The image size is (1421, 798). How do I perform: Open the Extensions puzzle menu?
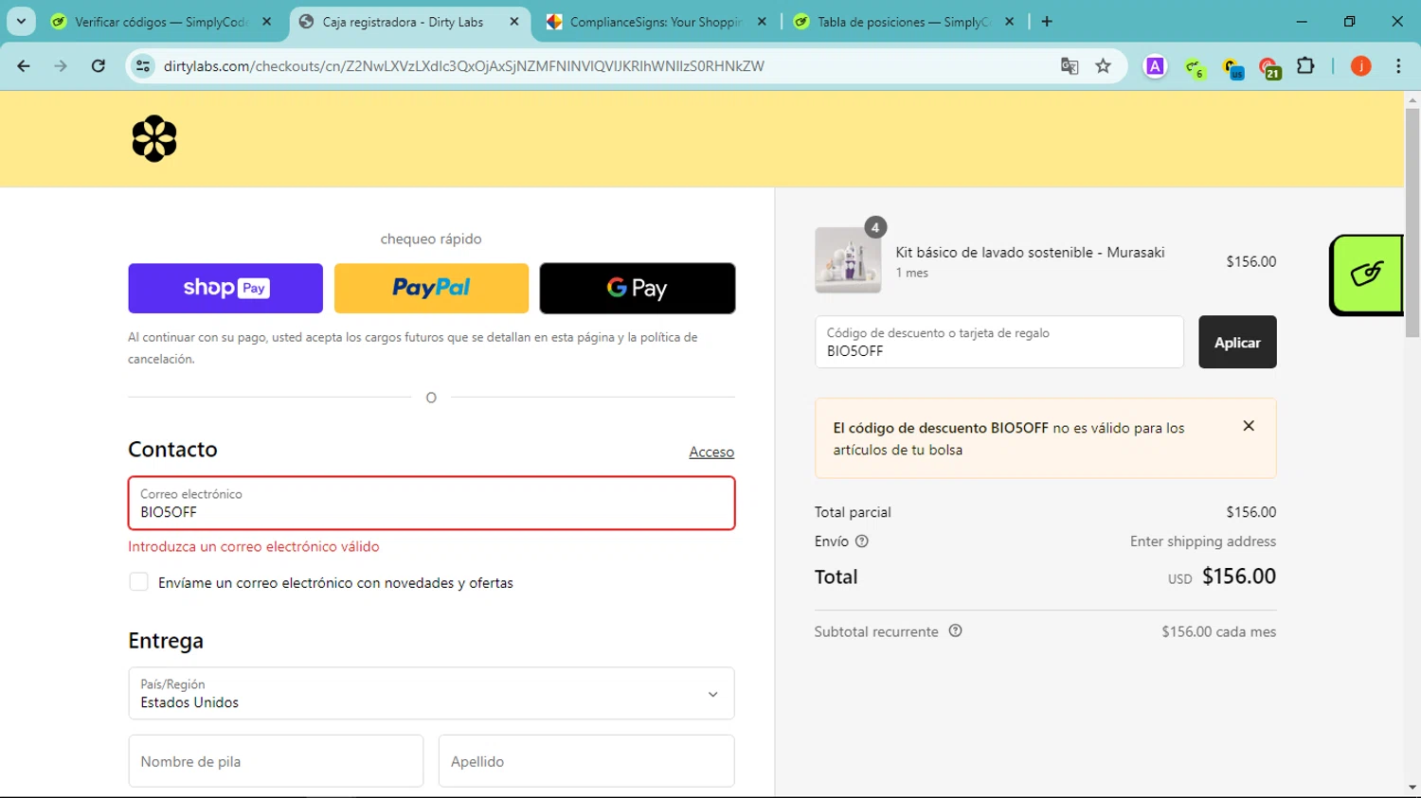pyautogui.click(x=1305, y=66)
